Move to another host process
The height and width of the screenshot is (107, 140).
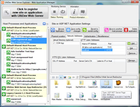(x=114, y=30)
